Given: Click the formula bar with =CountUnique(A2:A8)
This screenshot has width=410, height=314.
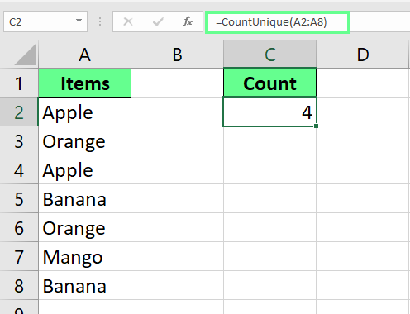Looking at the screenshot, I should (278, 22).
